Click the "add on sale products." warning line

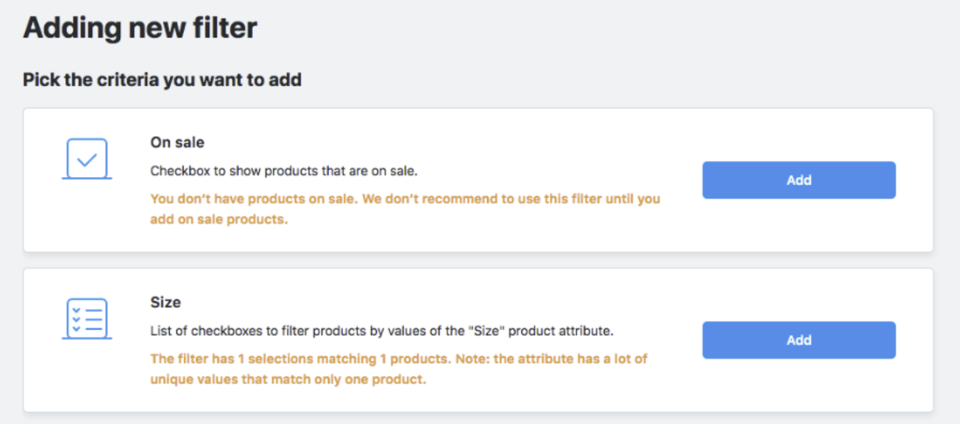219,220
